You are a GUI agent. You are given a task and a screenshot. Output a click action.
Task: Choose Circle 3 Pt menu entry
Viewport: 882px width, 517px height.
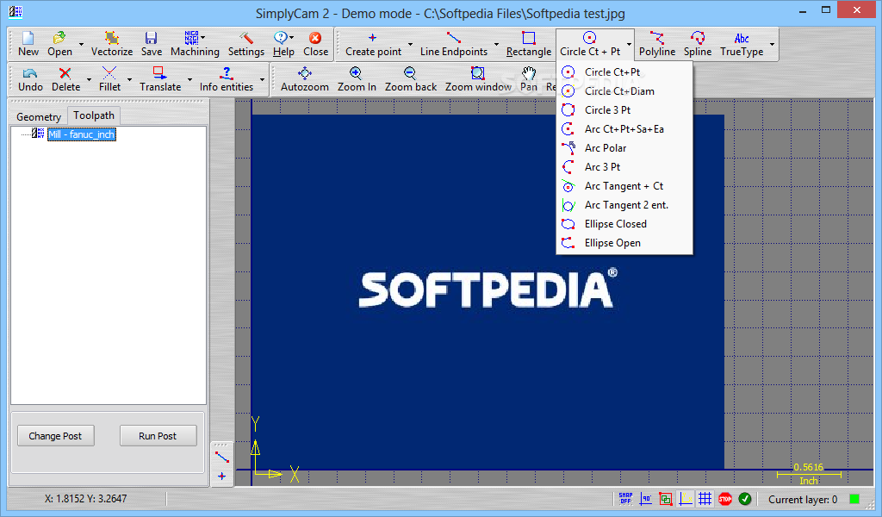coord(624,110)
